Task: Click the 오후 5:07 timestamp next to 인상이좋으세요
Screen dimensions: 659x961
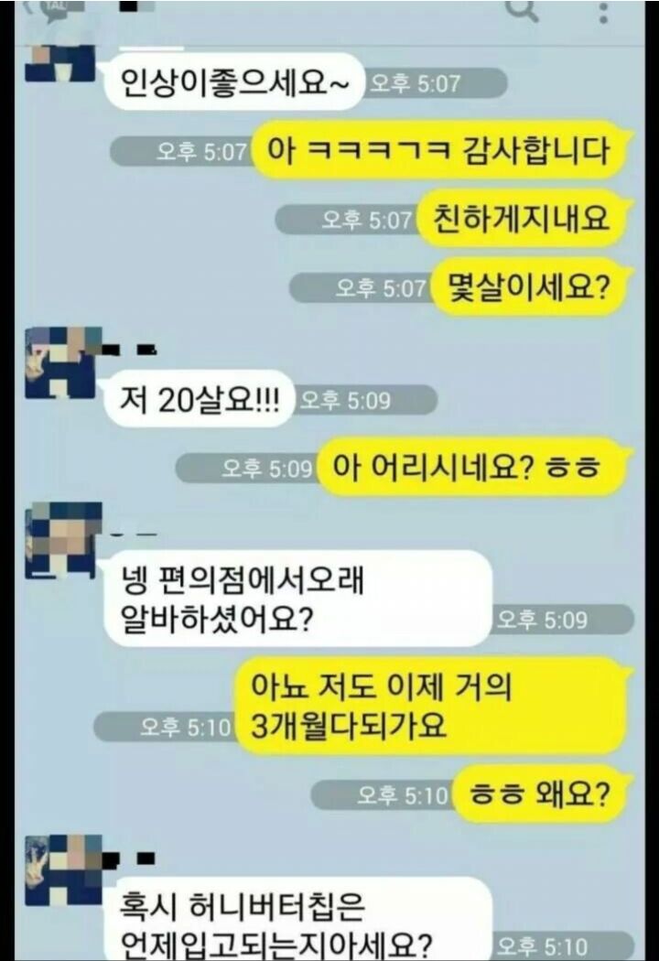Action: [437, 83]
